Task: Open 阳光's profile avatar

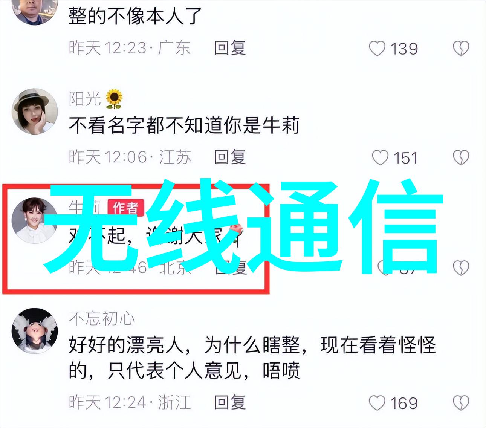Action: coord(35,112)
